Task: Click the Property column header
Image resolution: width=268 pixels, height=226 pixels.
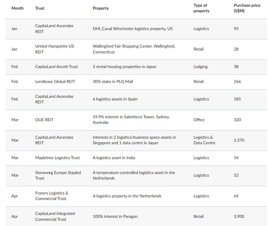Action: [101, 8]
